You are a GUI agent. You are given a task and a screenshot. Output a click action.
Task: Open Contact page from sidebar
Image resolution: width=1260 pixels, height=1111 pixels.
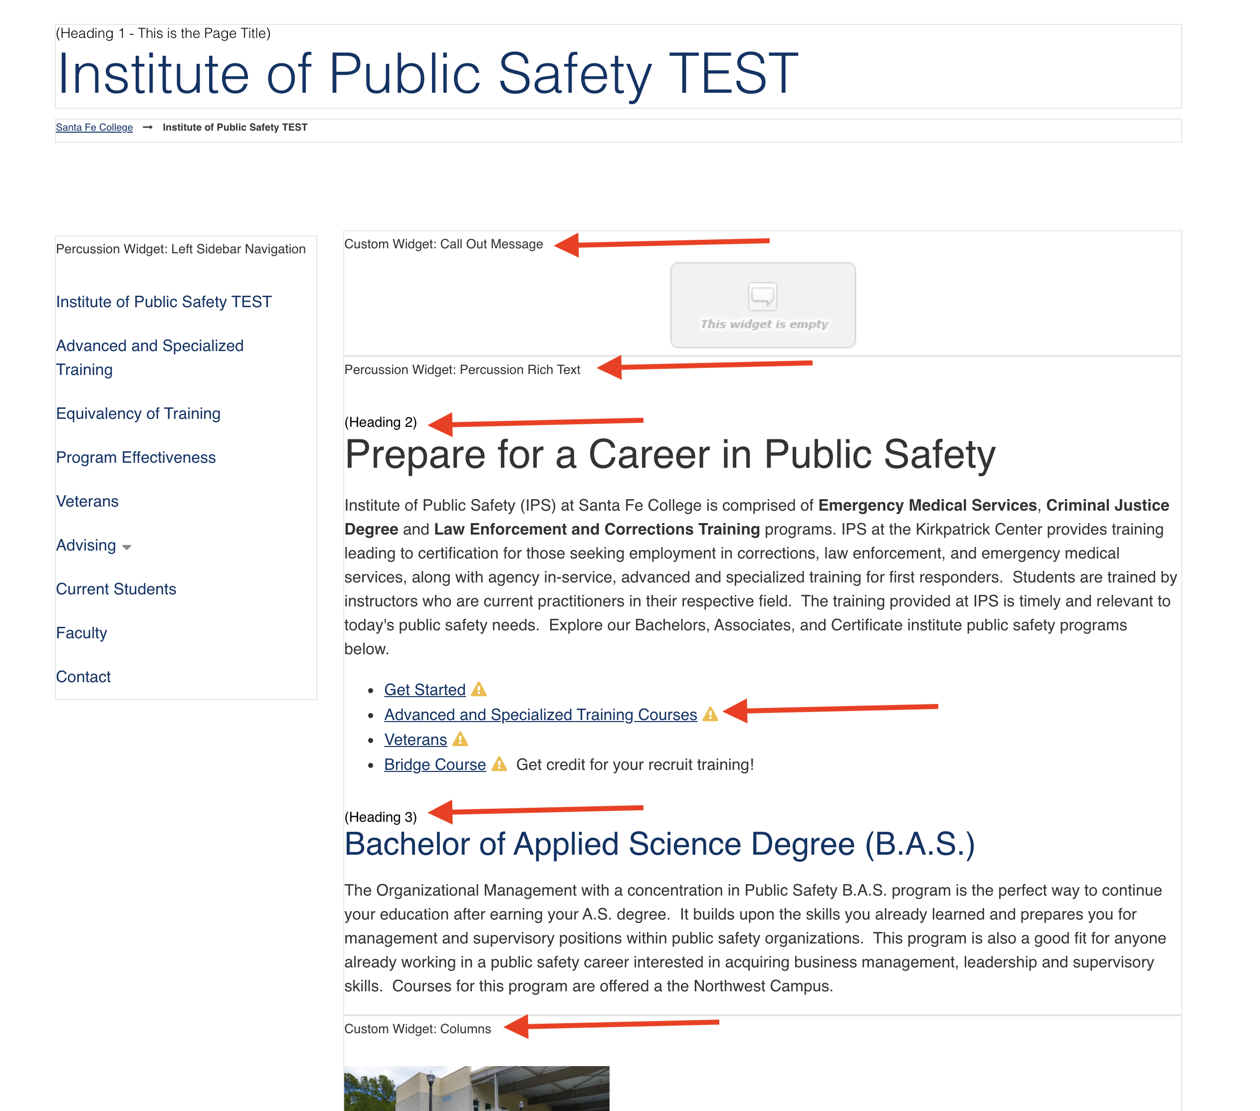click(83, 677)
